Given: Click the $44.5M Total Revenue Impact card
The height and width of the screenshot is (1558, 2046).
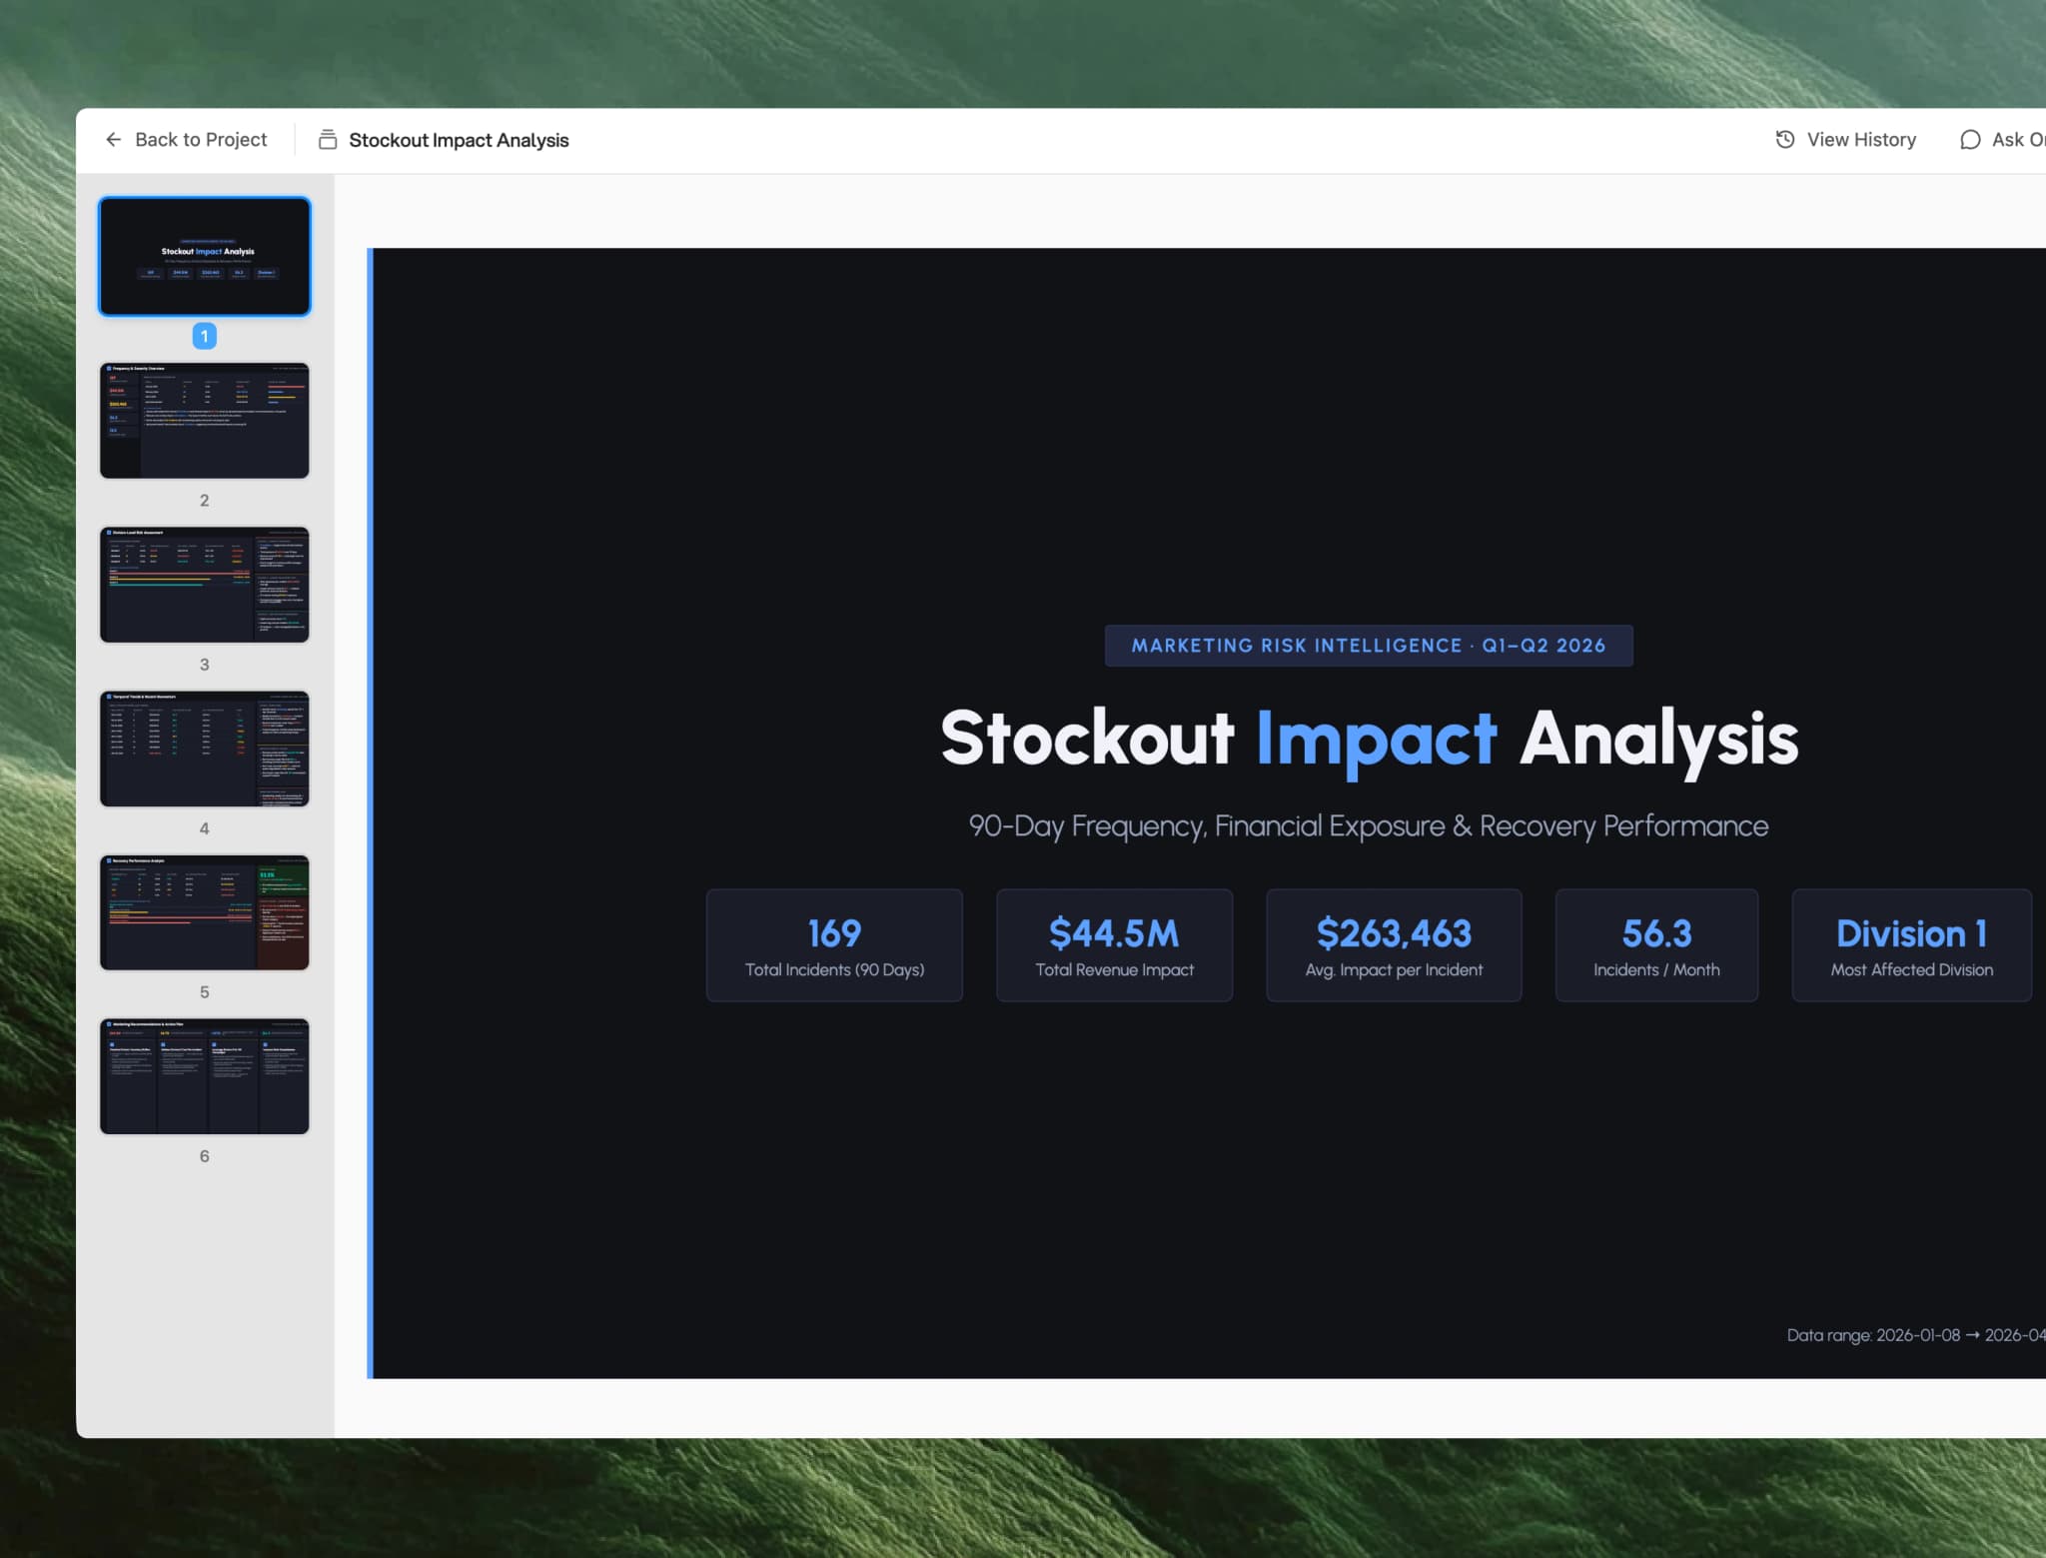Looking at the screenshot, I should click(x=1114, y=944).
